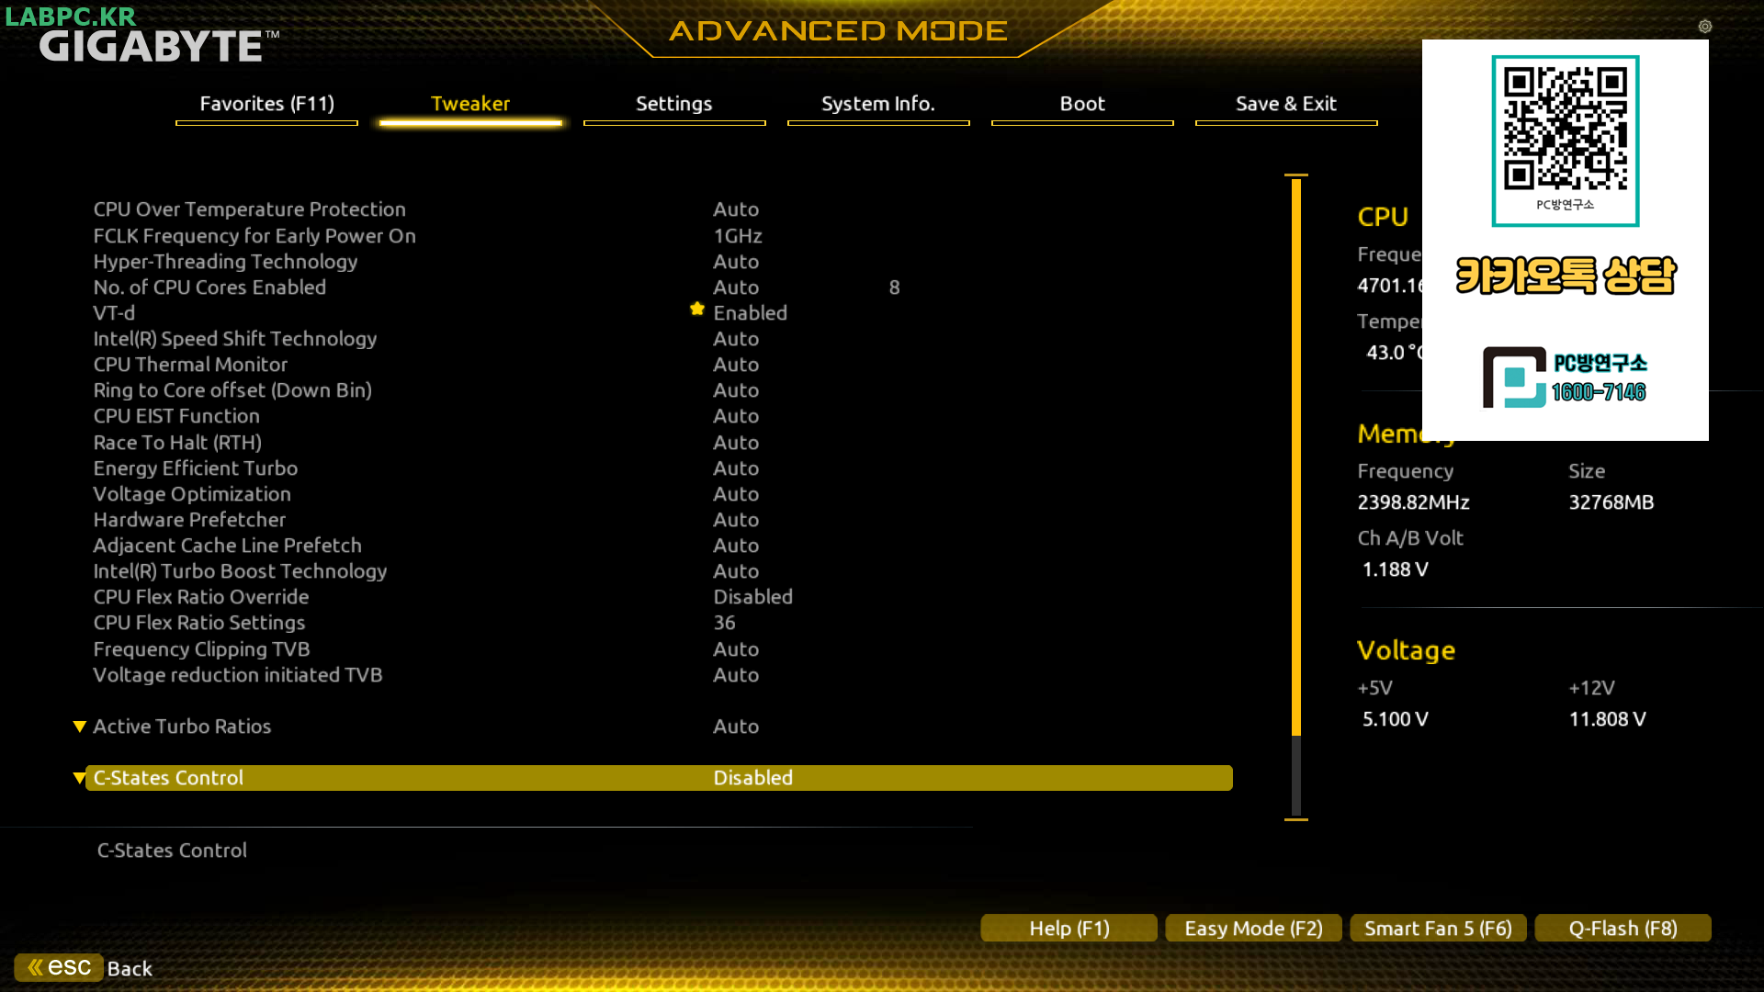The image size is (1764, 992).
Task: Expand Active Turbo Ratios submenu
Action: pos(182,727)
